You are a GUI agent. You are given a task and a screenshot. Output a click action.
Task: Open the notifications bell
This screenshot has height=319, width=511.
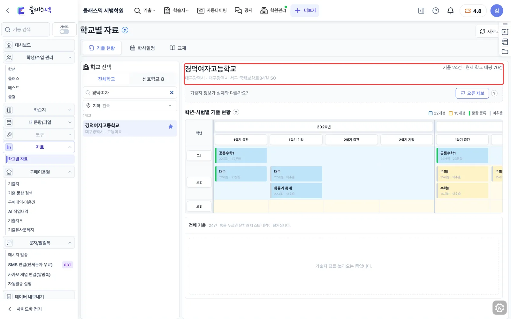[450, 11]
